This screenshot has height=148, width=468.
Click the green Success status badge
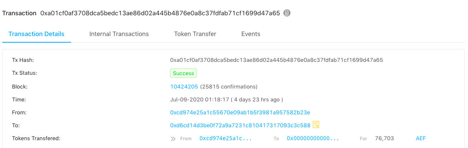click(183, 73)
